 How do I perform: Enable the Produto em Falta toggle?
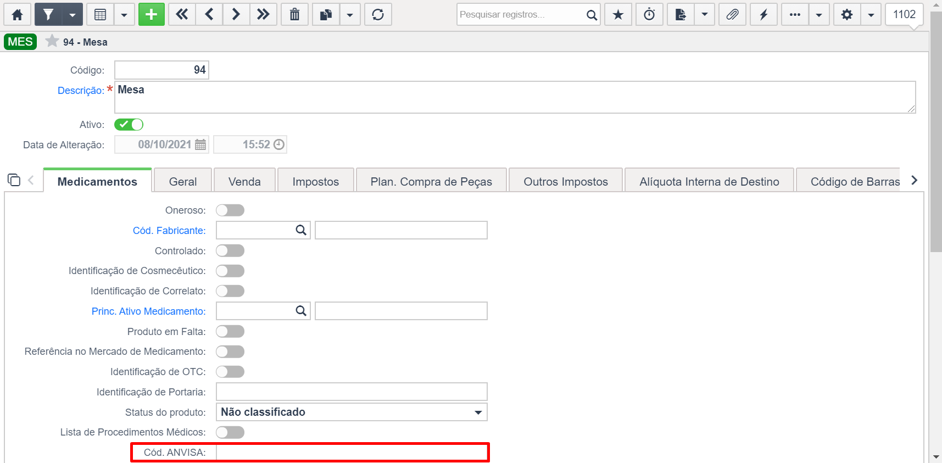[230, 332]
